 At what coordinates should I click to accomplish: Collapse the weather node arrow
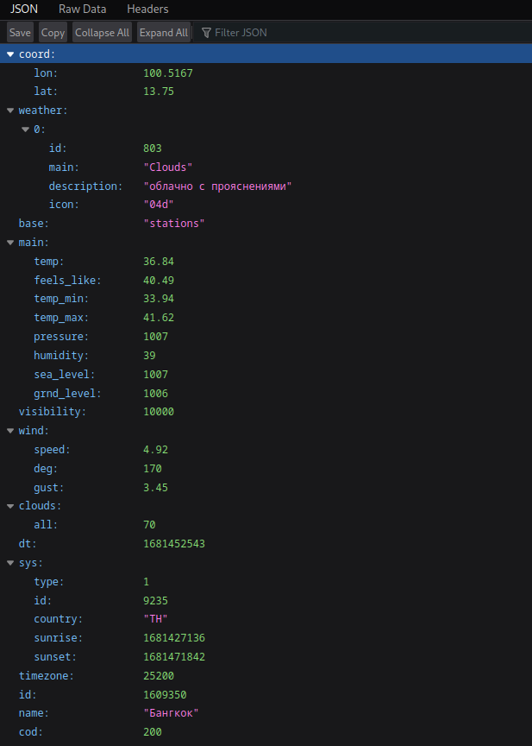coord(10,111)
